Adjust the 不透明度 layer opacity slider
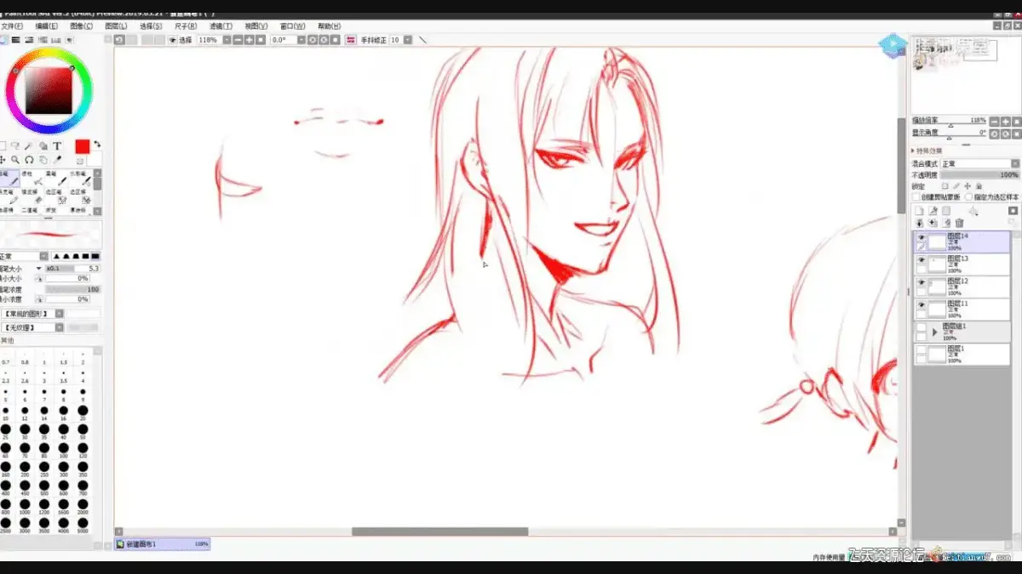This screenshot has width=1022, height=574. tap(979, 174)
